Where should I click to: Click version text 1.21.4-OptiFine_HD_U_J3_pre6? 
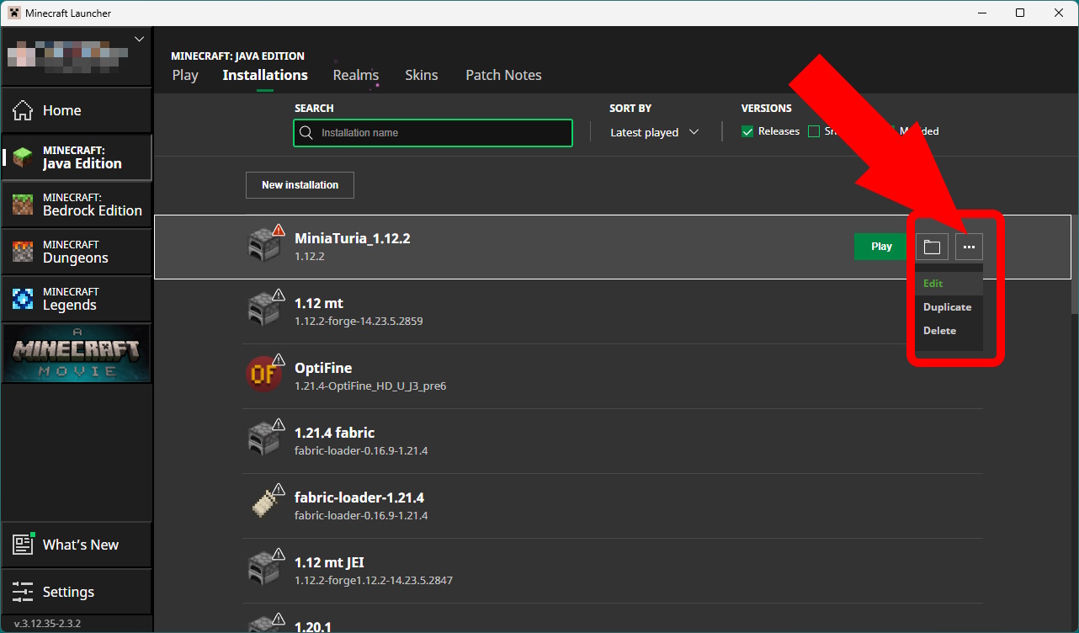[370, 386]
